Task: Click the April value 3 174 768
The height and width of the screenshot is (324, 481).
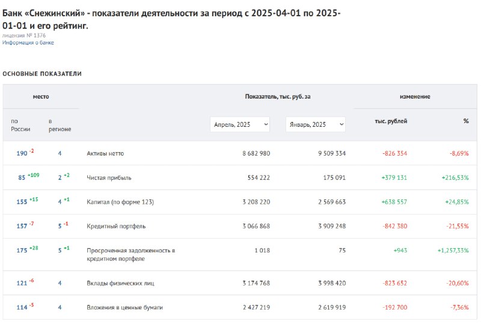Action: (x=256, y=283)
